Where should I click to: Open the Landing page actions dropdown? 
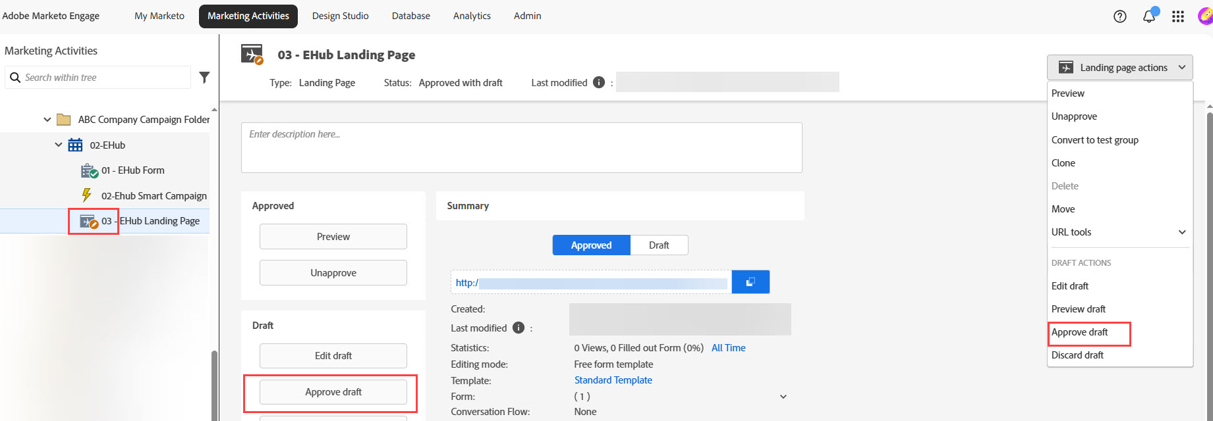[x=1120, y=67]
